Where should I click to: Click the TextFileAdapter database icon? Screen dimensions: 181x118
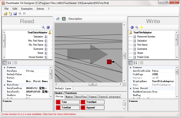[x=131, y=32]
